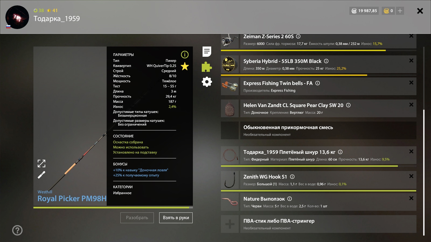Add gold coins with the plus button
431x242 pixels.
pos(400,11)
